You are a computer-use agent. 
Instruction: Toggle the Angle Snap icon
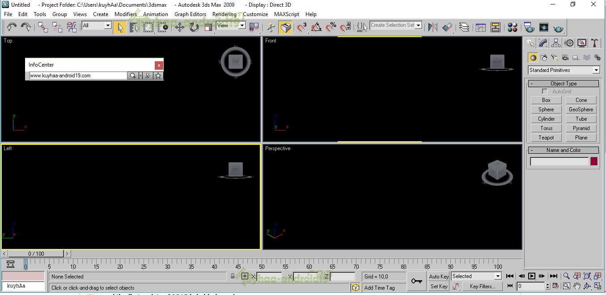317,27
